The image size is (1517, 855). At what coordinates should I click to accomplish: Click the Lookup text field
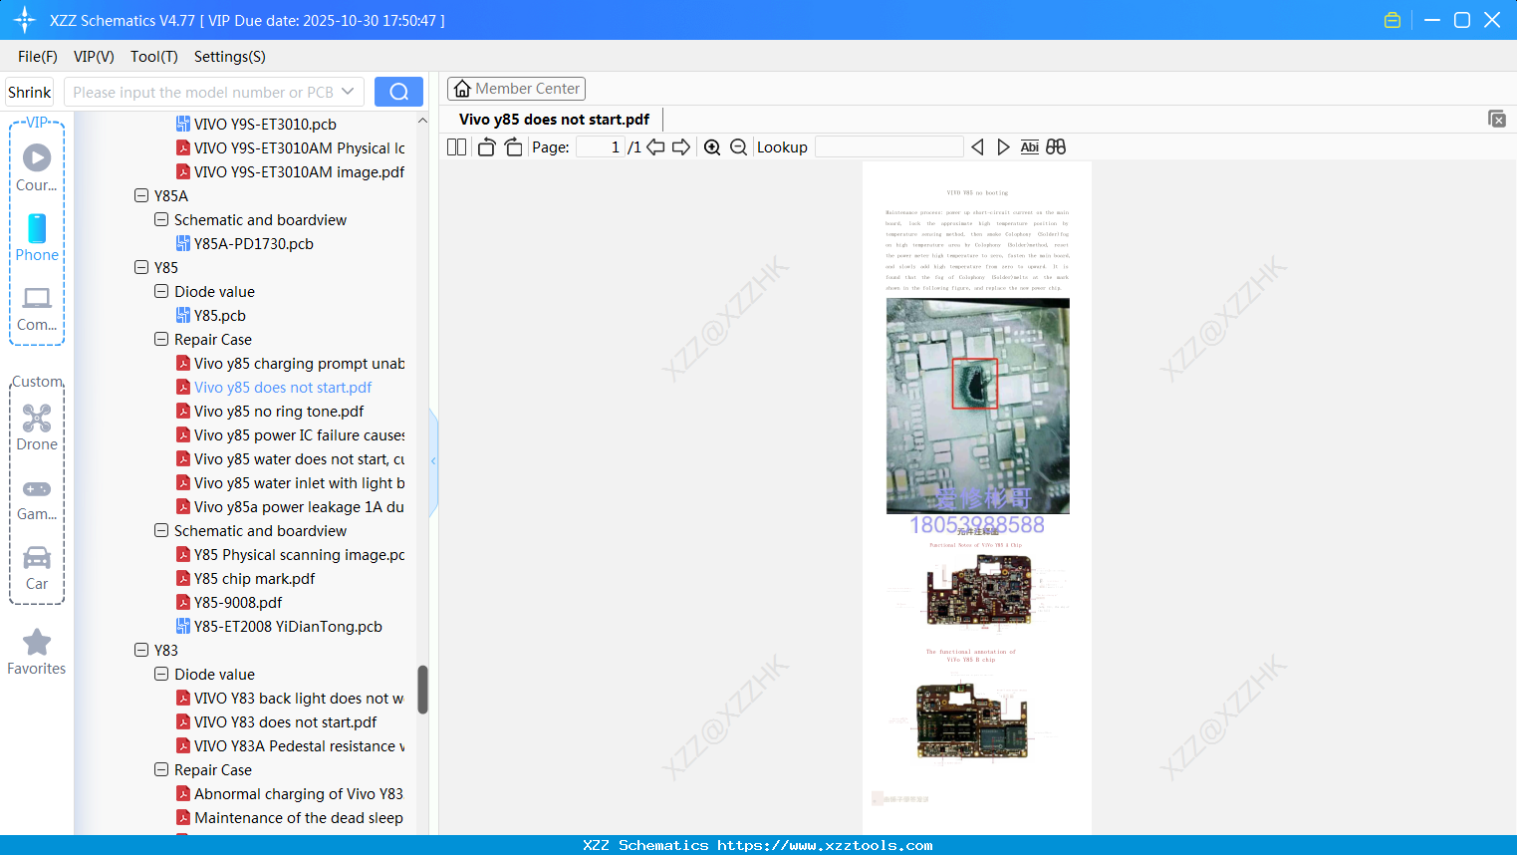pos(889,147)
